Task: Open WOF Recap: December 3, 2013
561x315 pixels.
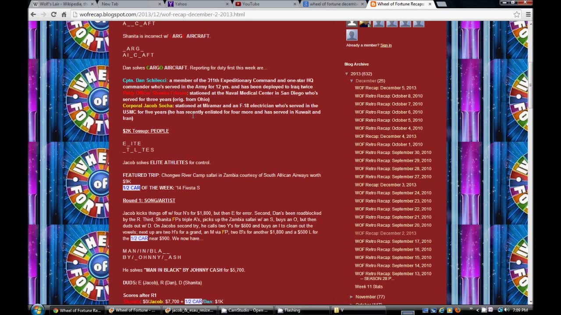Action: tap(386, 185)
